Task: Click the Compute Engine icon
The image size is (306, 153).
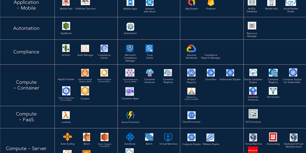Action: point(192,138)
